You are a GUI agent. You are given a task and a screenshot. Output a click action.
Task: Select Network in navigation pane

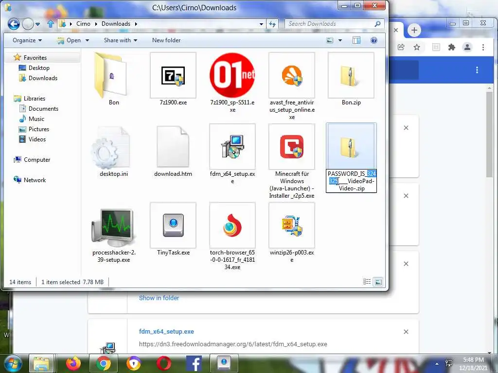35,180
